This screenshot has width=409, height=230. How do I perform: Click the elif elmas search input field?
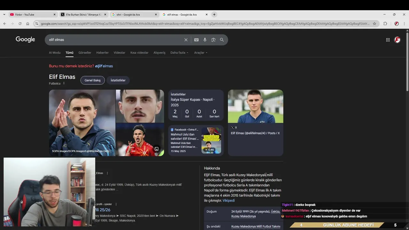(115, 40)
